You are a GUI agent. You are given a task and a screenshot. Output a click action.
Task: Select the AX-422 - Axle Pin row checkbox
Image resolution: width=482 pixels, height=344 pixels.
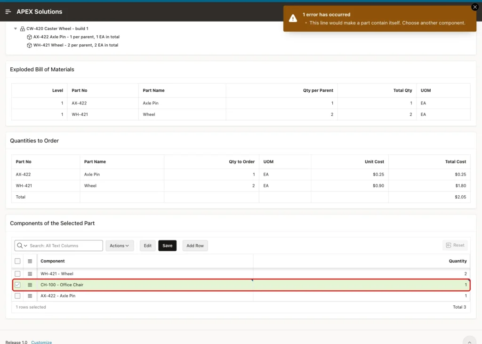(x=17, y=296)
